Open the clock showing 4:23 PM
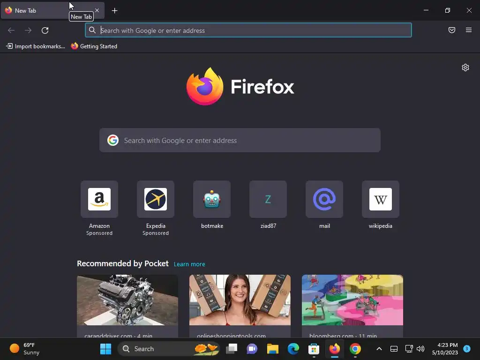Viewport: 480px width, 360px height. 445,349
